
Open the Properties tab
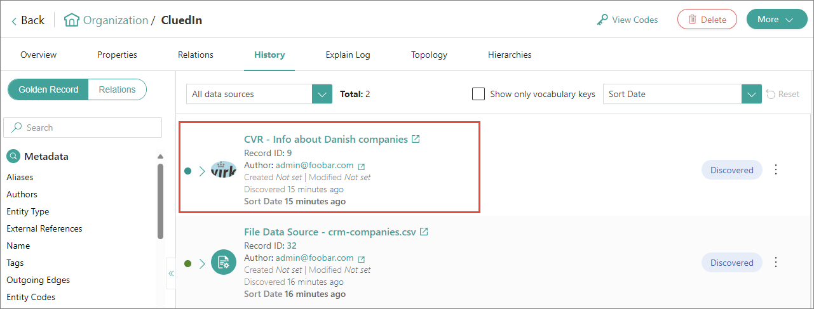117,55
